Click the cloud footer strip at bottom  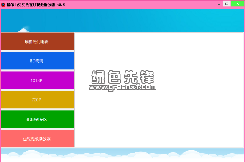click(122, 155)
